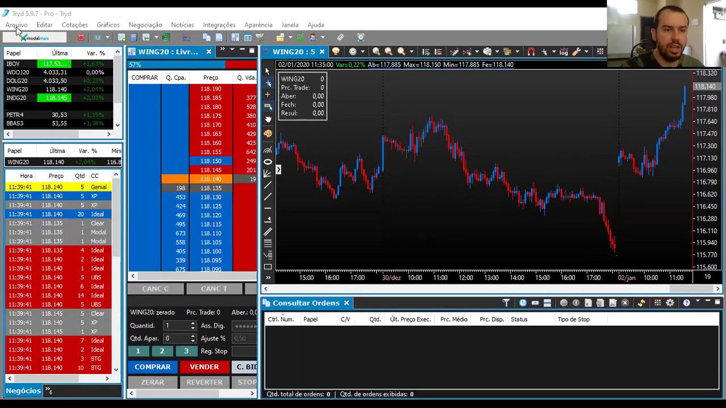The width and height of the screenshot is (726, 408).
Task: Select quantity preset 2 button
Action: pos(162,351)
